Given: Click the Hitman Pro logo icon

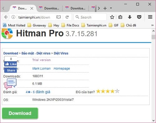Looking at the screenshot, I should click(7, 34).
